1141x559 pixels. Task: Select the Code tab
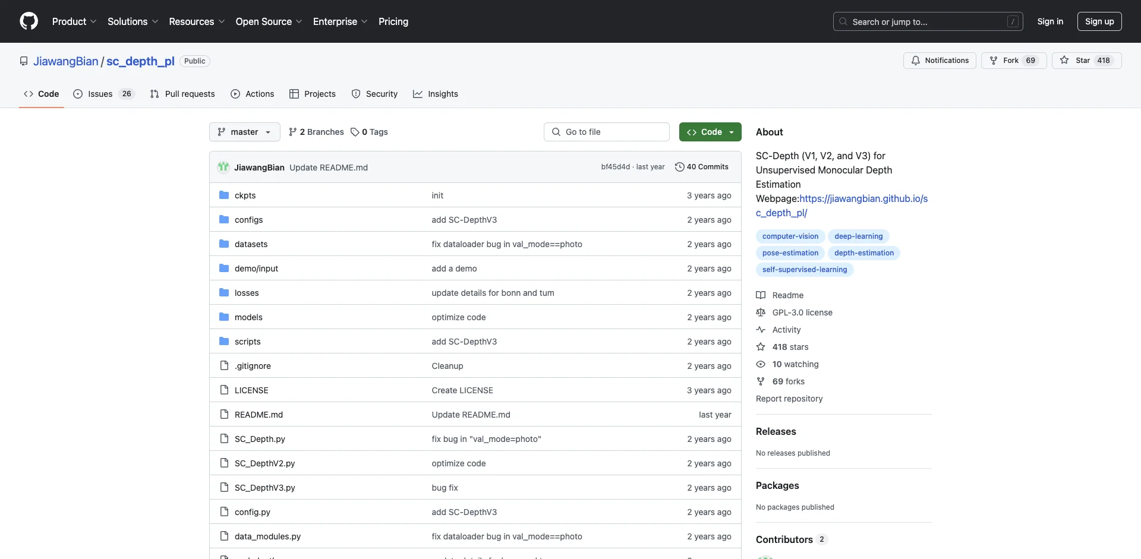pyautogui.click(x=41, y=94)
